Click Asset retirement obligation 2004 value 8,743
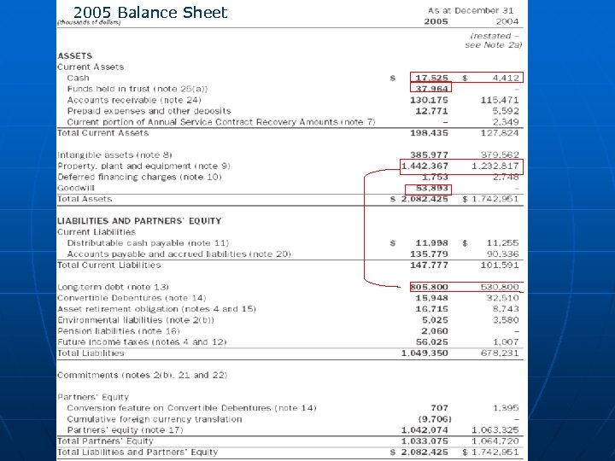Screen dimensions: 615x461 (x=506, y=309)
